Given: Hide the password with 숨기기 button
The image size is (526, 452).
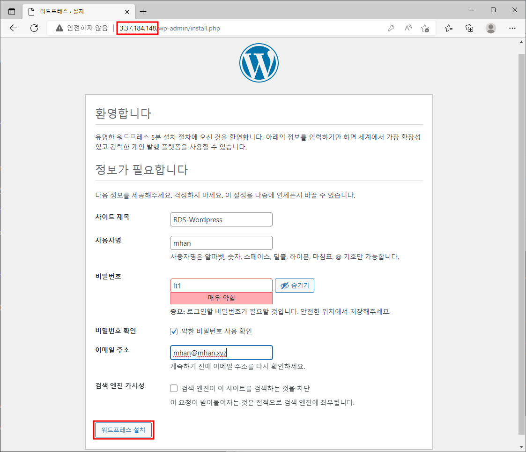Looking at the screenshot, I should 295,286.
